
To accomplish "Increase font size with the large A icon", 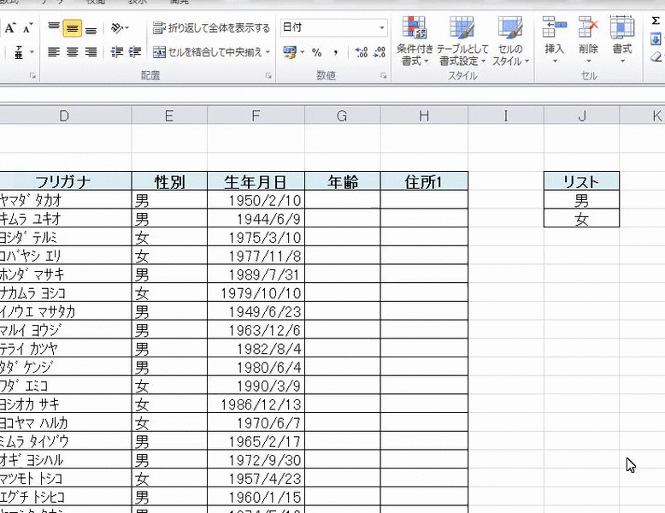I will click(10, 28).
